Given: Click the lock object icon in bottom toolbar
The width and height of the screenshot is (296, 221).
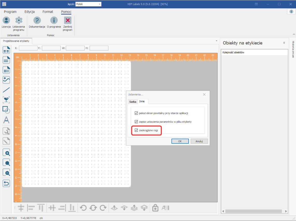Looking at the screenshot, I should point(155,208).
